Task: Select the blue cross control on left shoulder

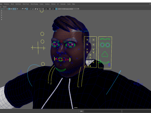Action: (x=21, y=73)
